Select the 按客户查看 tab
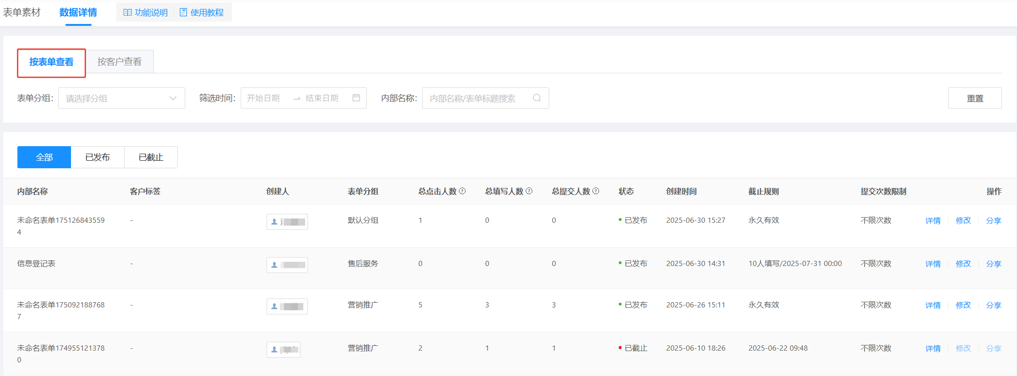 (119, 62)
